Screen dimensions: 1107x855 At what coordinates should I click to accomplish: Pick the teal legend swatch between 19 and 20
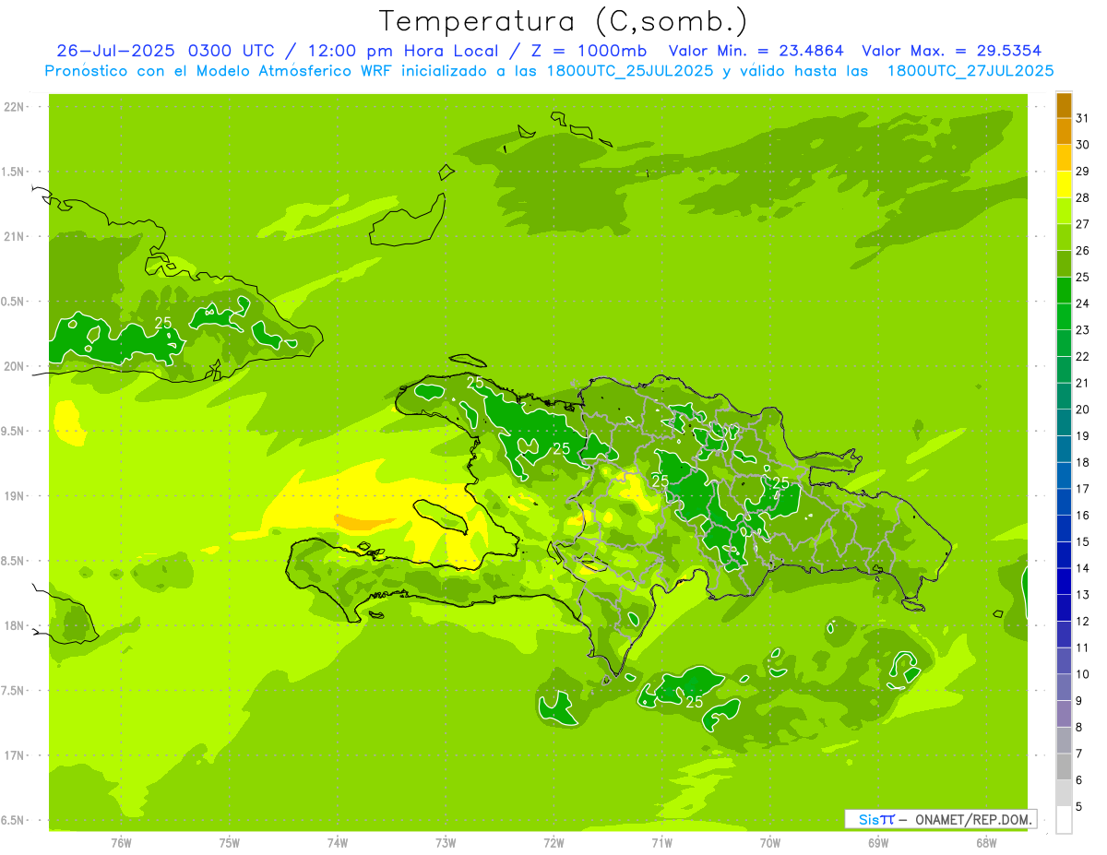point(1065,422)
